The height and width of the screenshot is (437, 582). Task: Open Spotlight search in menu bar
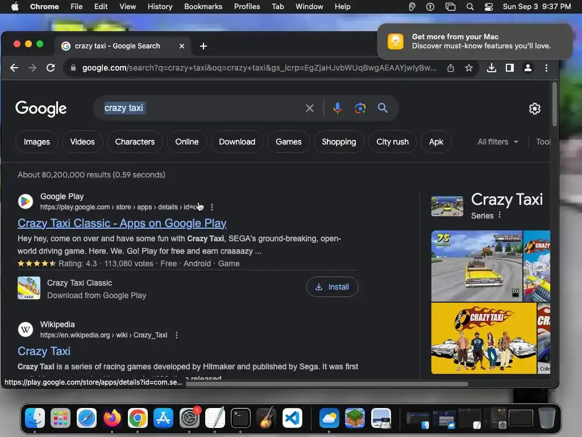[x=470, y=7]
